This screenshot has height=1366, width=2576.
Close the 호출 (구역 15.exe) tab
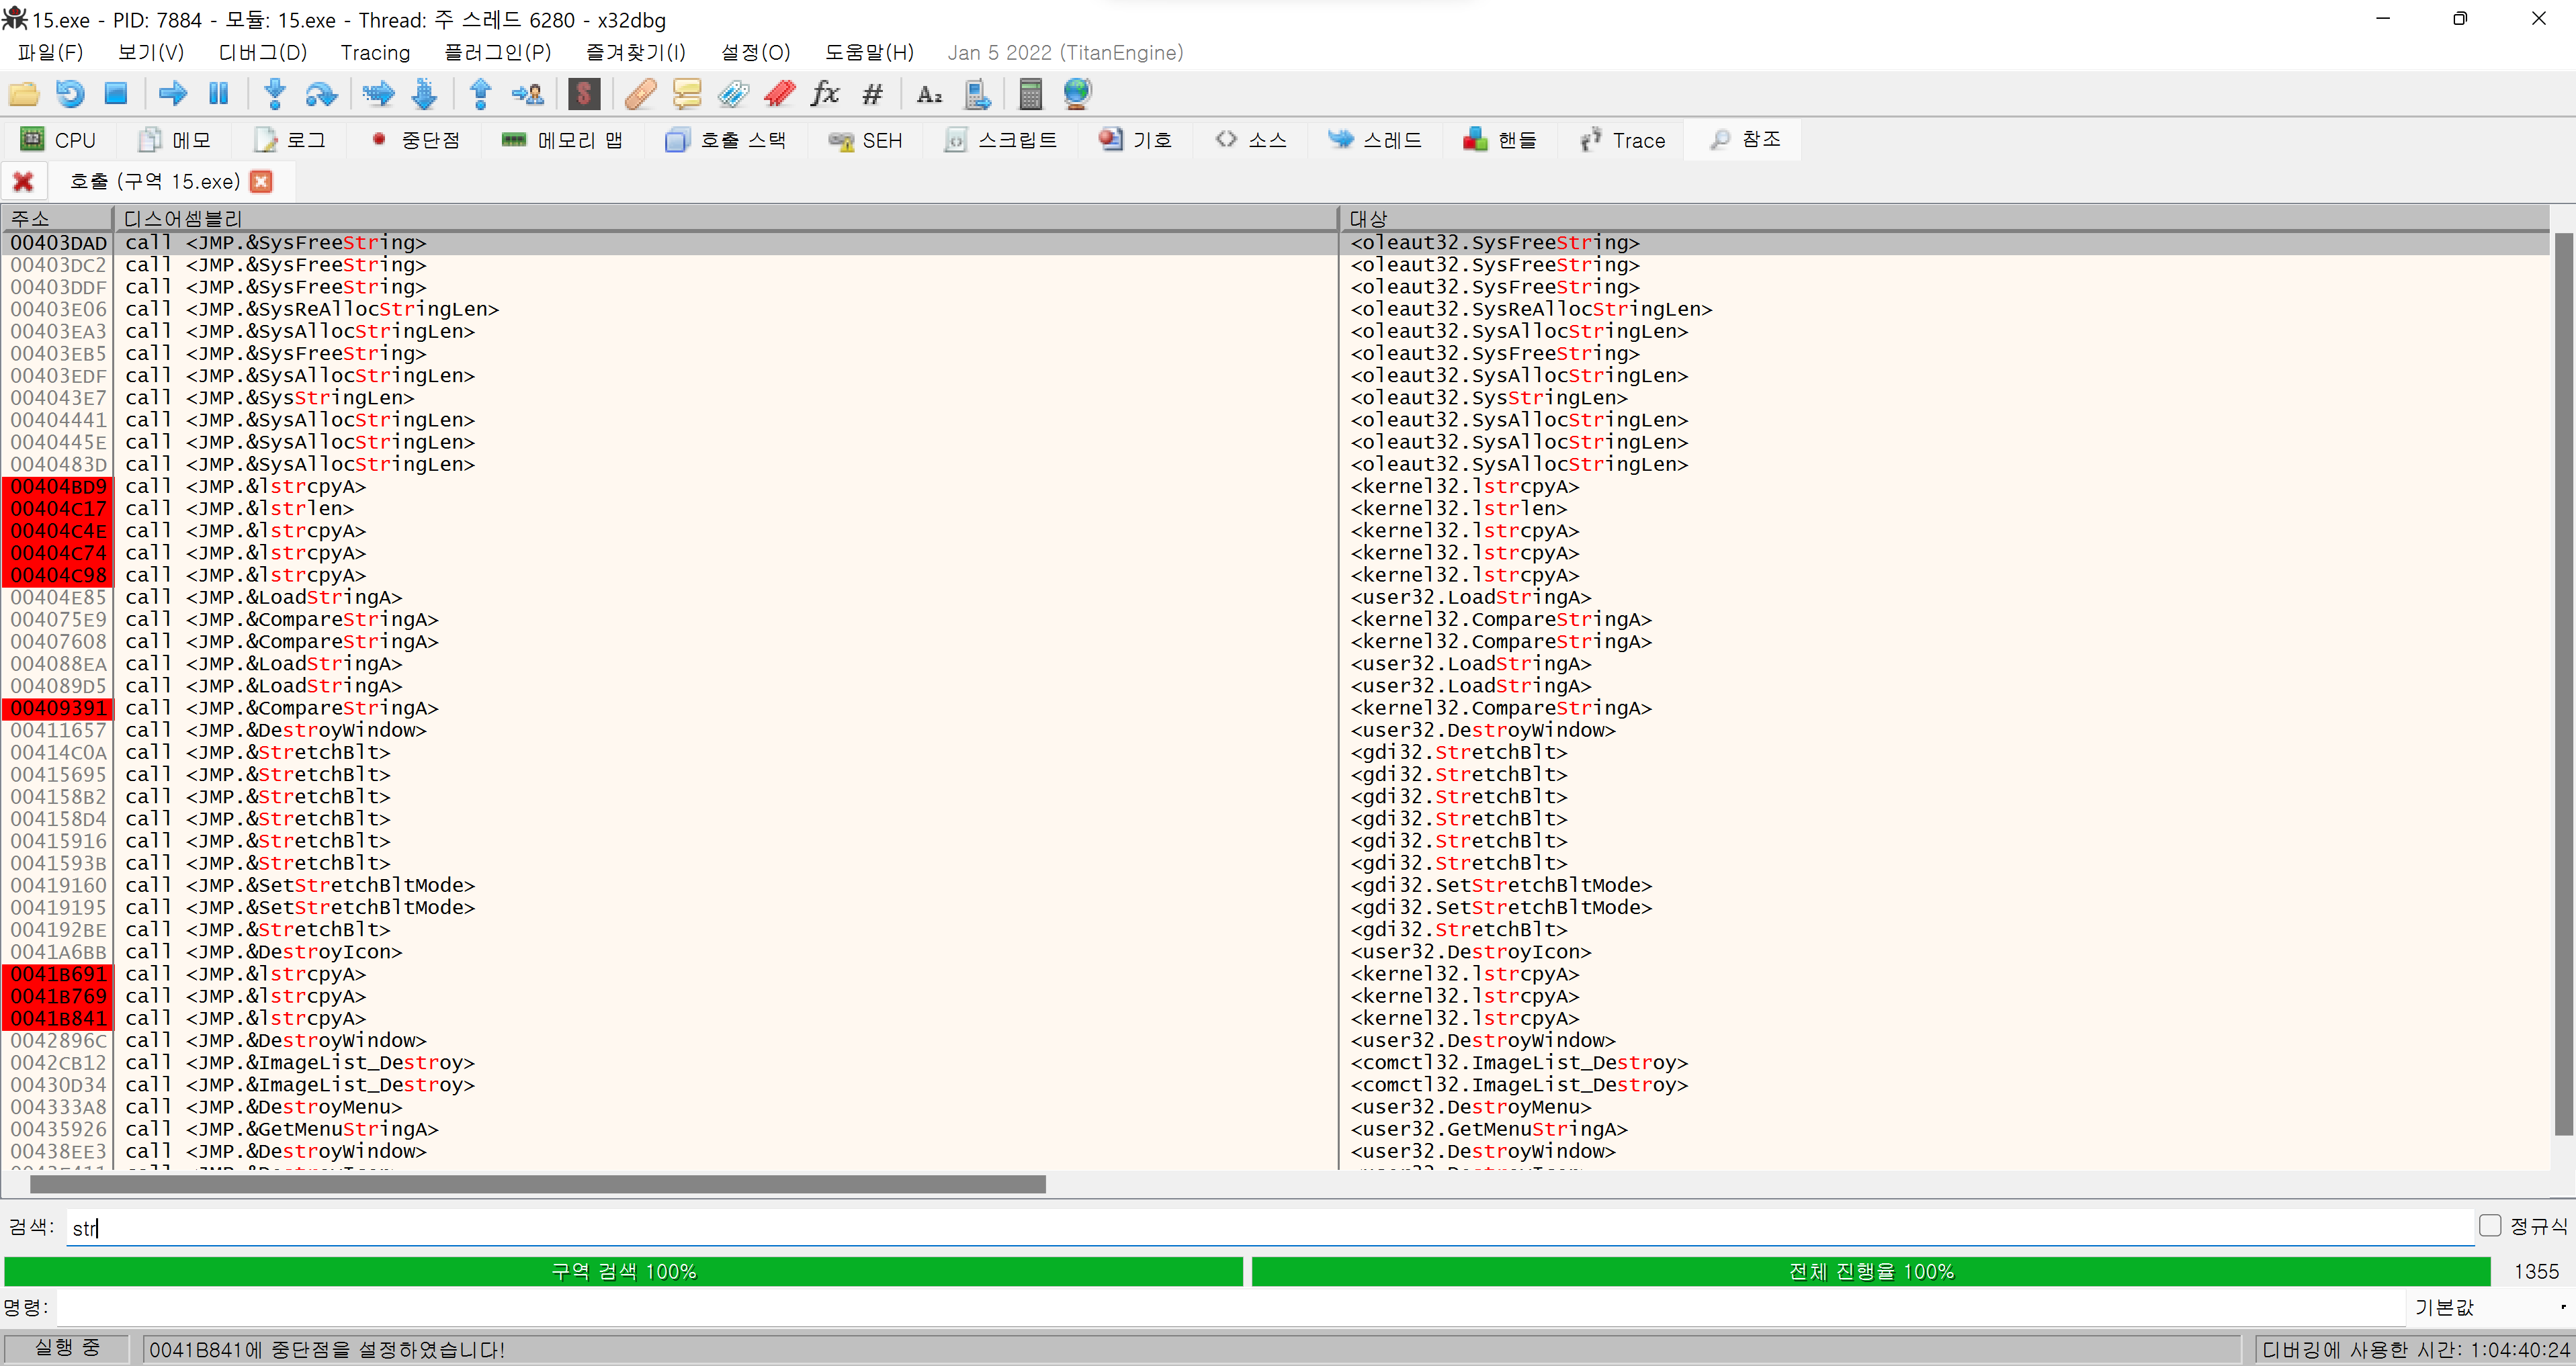(x=261, y=181)
